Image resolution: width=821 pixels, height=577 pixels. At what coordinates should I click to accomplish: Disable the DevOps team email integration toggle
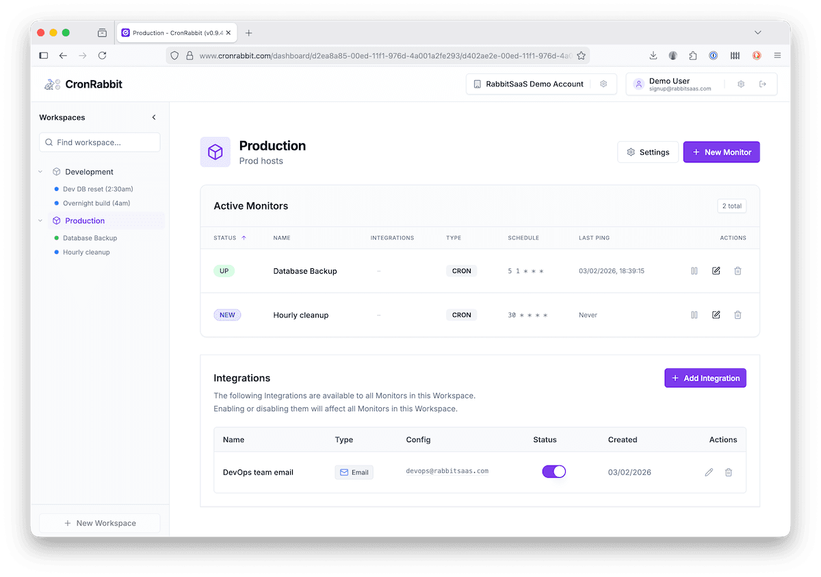(553, 471)
